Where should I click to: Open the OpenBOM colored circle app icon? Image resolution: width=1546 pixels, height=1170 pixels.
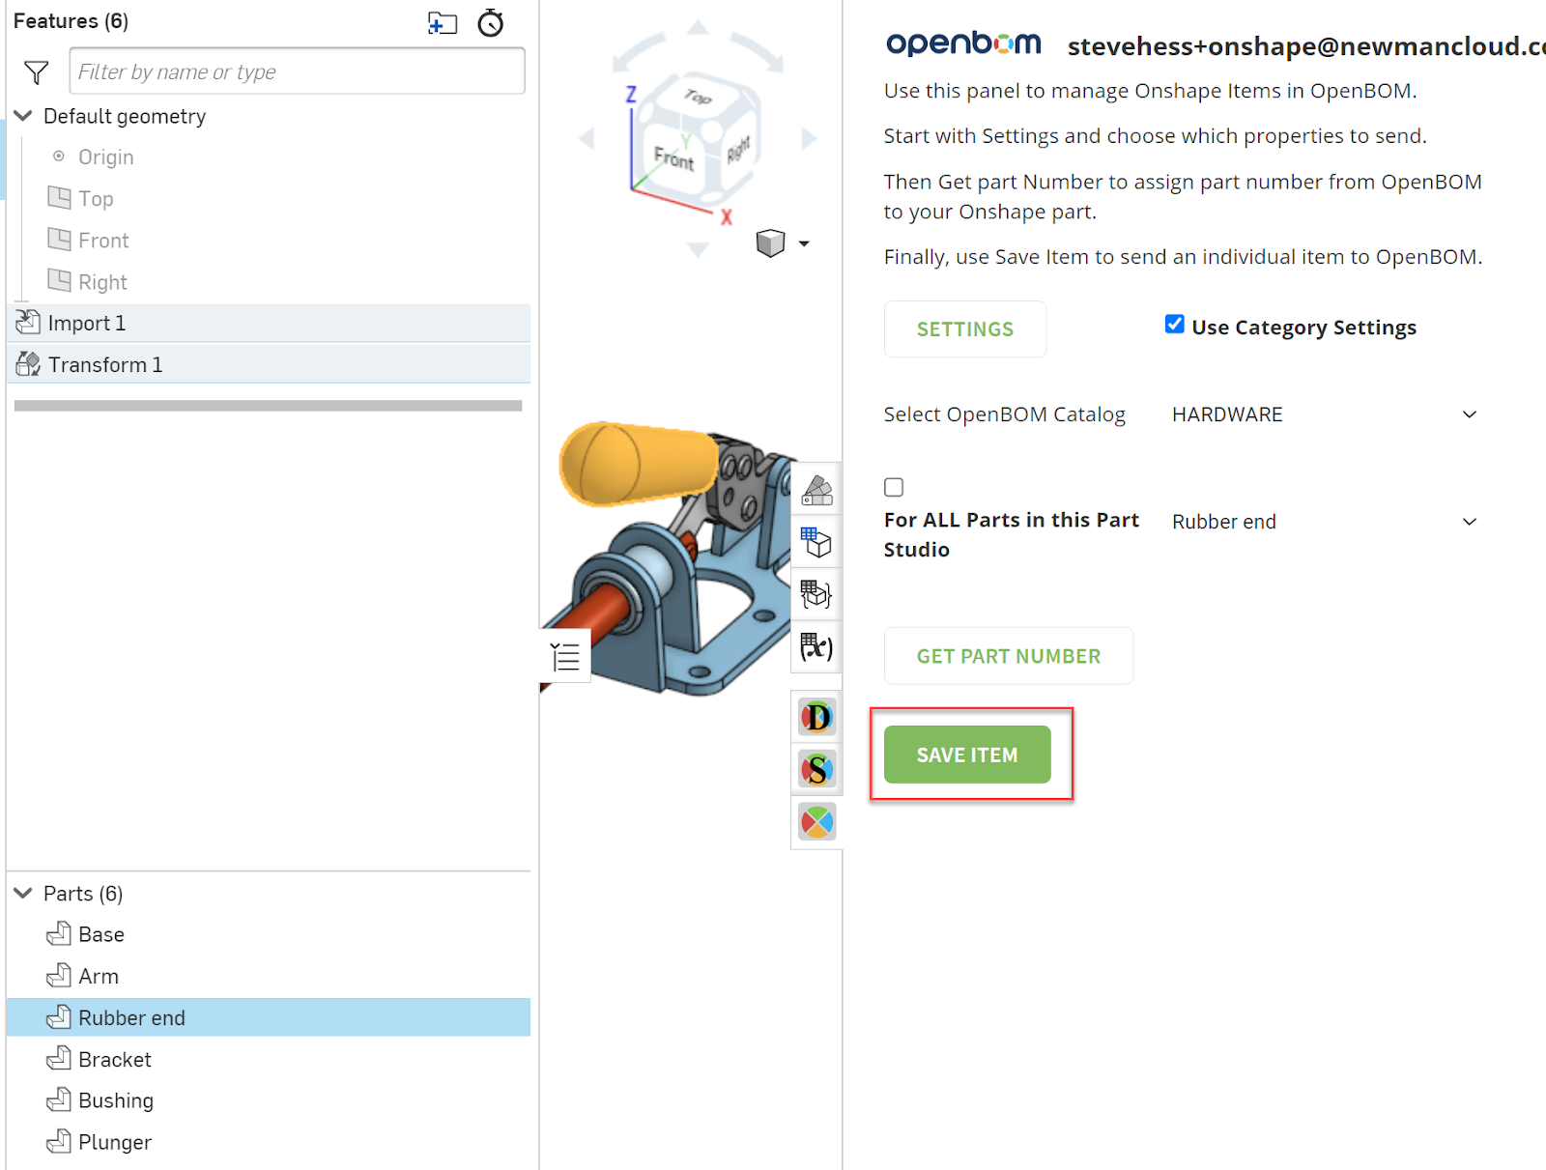coord(816,822)
